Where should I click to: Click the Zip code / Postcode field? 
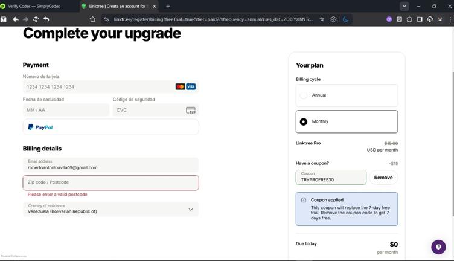coord(111,182)
